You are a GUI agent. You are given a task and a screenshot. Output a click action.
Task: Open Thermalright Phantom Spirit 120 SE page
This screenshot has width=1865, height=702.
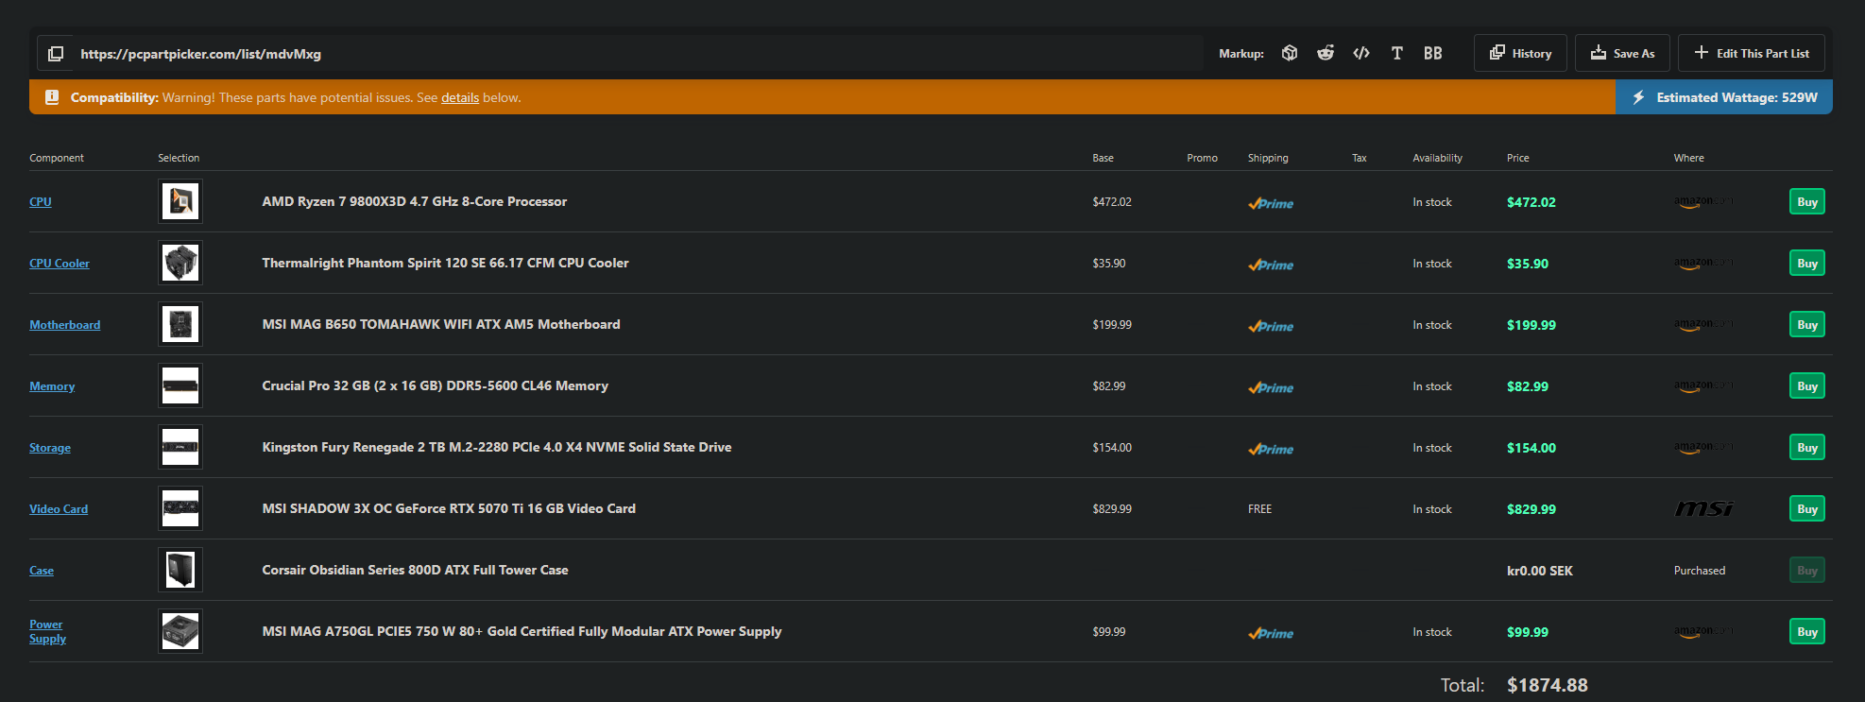click(x=445, y=263)
